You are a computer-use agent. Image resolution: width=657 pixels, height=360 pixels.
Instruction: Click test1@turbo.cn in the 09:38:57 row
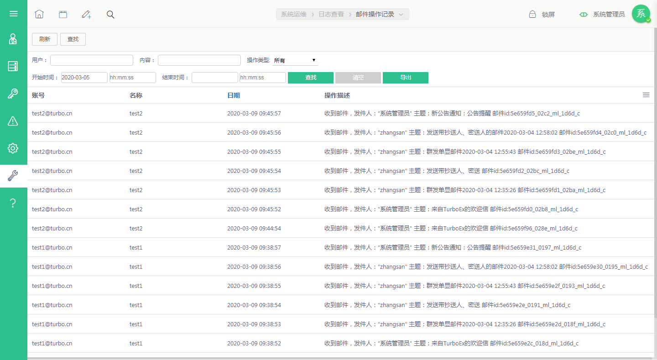pos(52,248)
